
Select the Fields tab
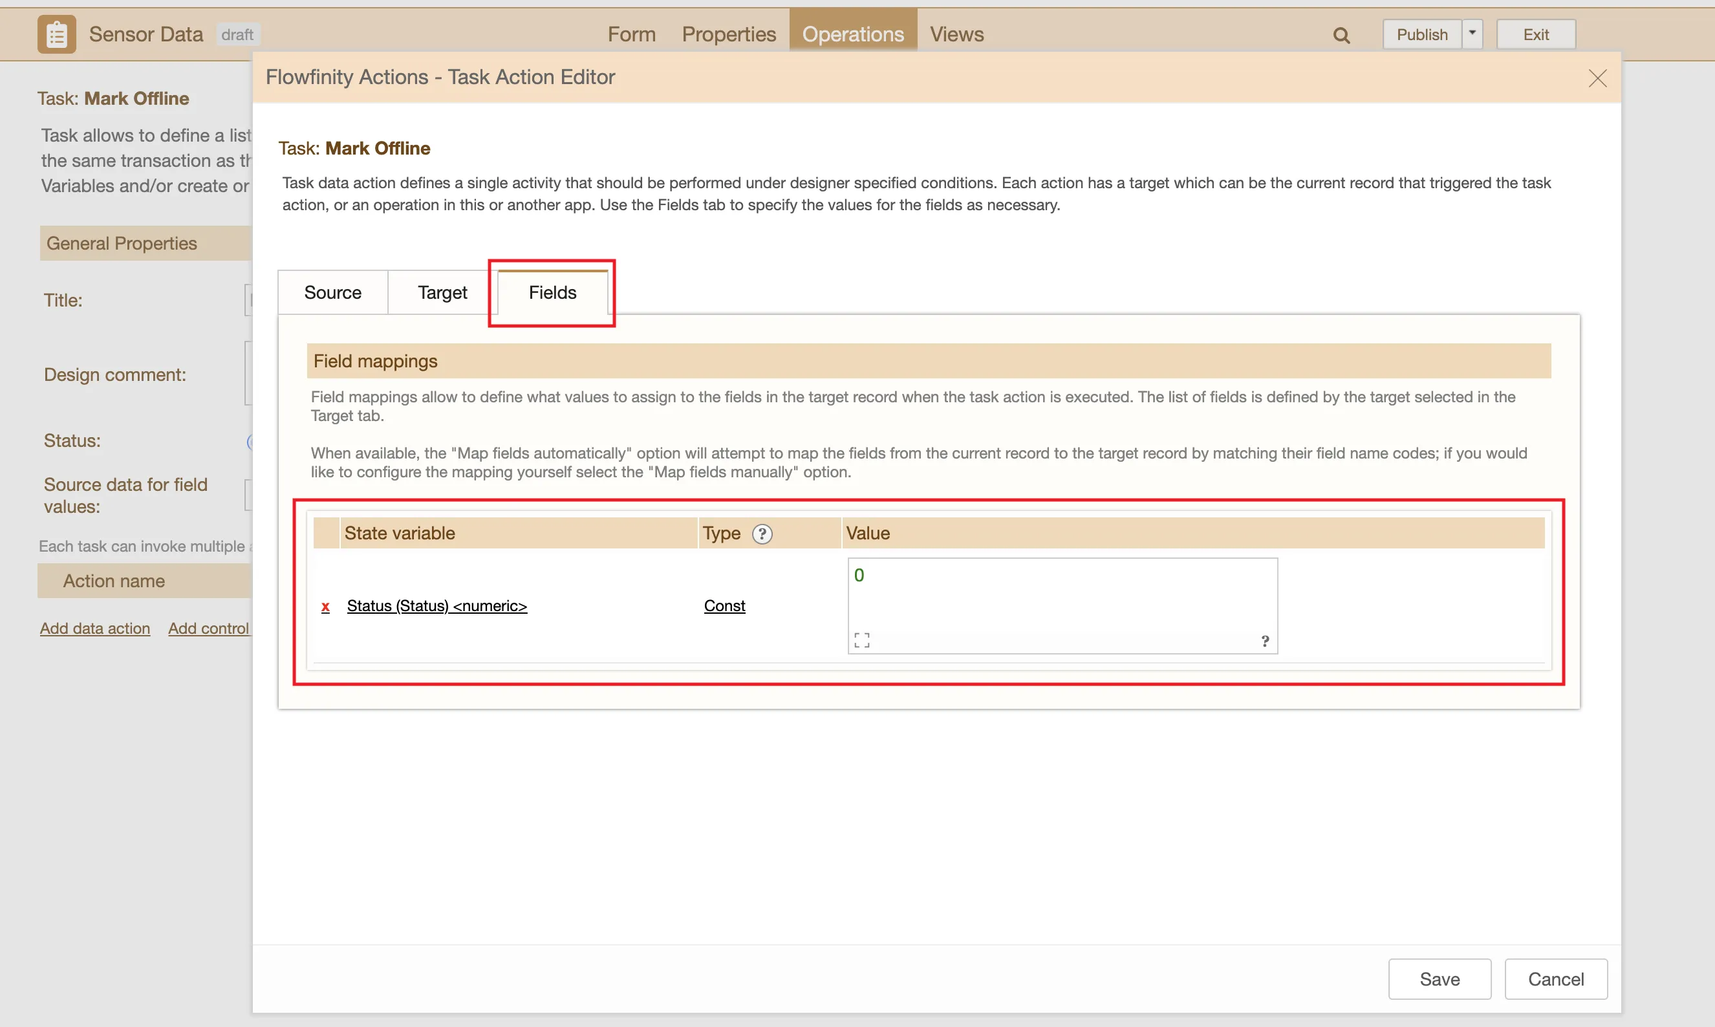(552, 292)
